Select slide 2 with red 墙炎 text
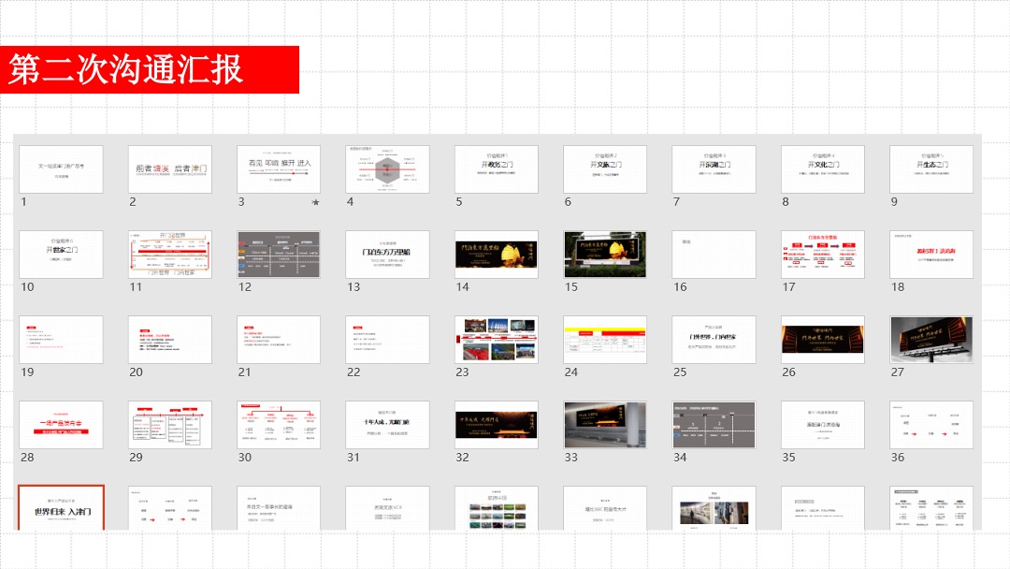 click(169, 169)
